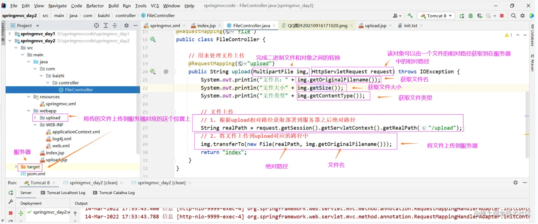Image resolution: width=538 pixels, height=224 pixels.
Task: Start debugging with the green bug icon
Action: [x=471, y=16]
